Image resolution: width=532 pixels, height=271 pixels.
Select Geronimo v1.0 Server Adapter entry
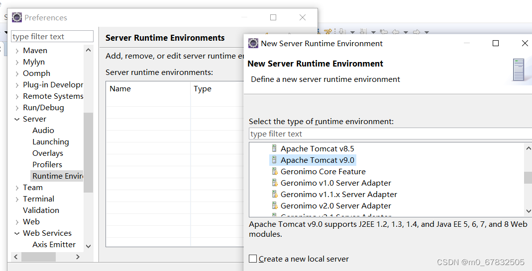335,183
